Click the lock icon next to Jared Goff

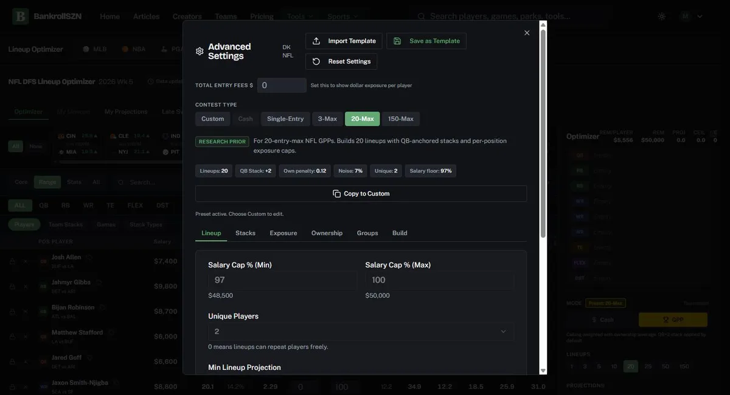click(12, 362)
